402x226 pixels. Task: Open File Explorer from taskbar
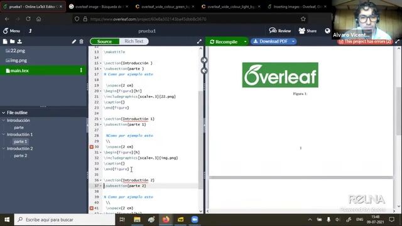137,220
